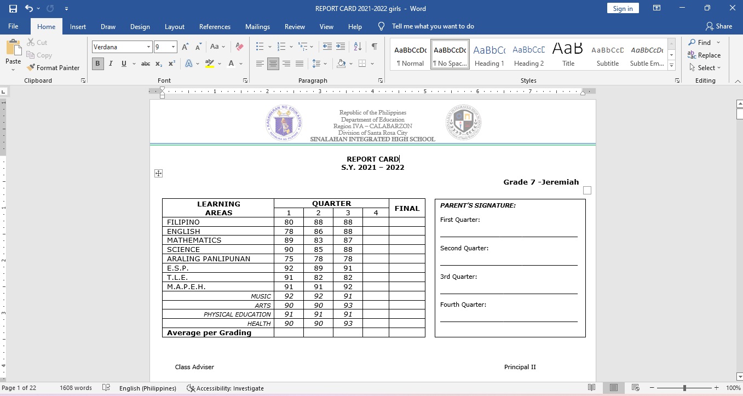The image size is (743, 396).
Task: Click the Tell me what you want search box
Action: [x=433, y=26]
